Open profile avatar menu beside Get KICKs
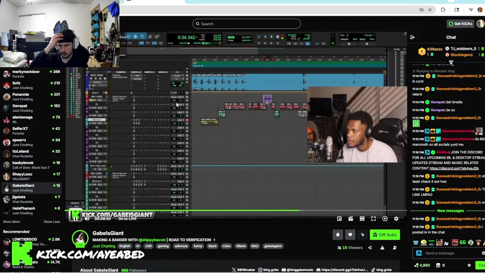 (481, 24)
